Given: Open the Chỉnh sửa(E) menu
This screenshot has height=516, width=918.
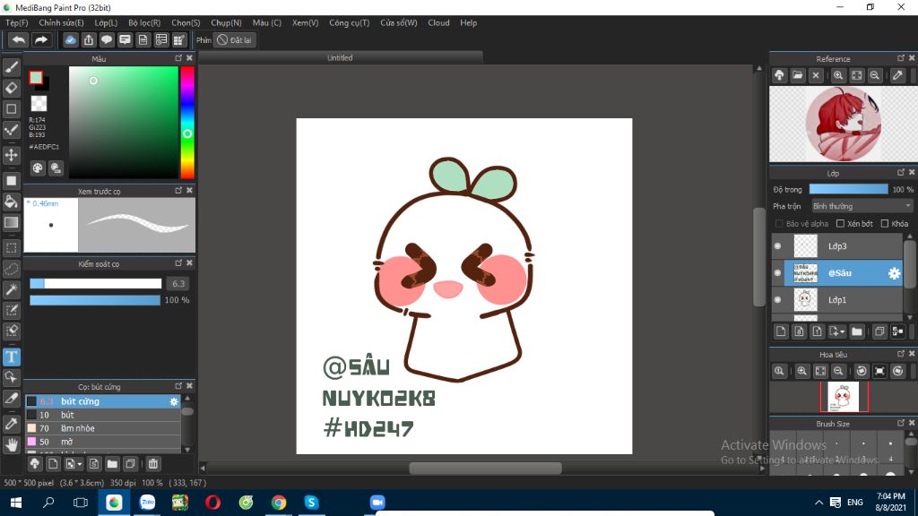Looking at the screenshot, I should 62,22.
